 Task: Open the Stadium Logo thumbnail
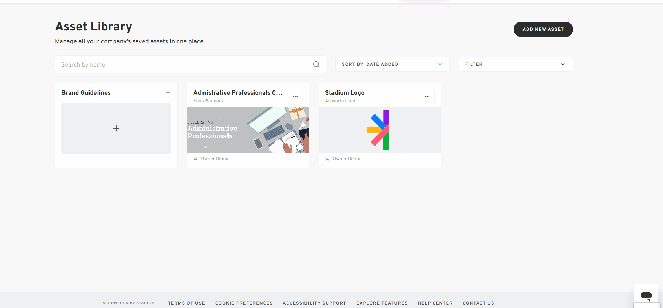[380, 130]
